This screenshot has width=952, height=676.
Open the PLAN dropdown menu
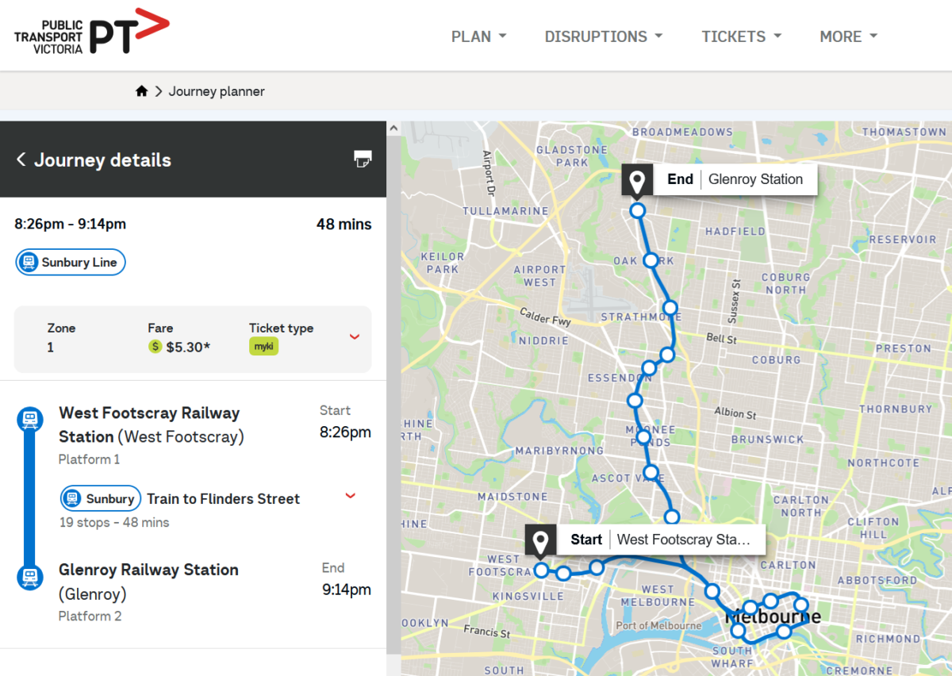pos(479,36)
